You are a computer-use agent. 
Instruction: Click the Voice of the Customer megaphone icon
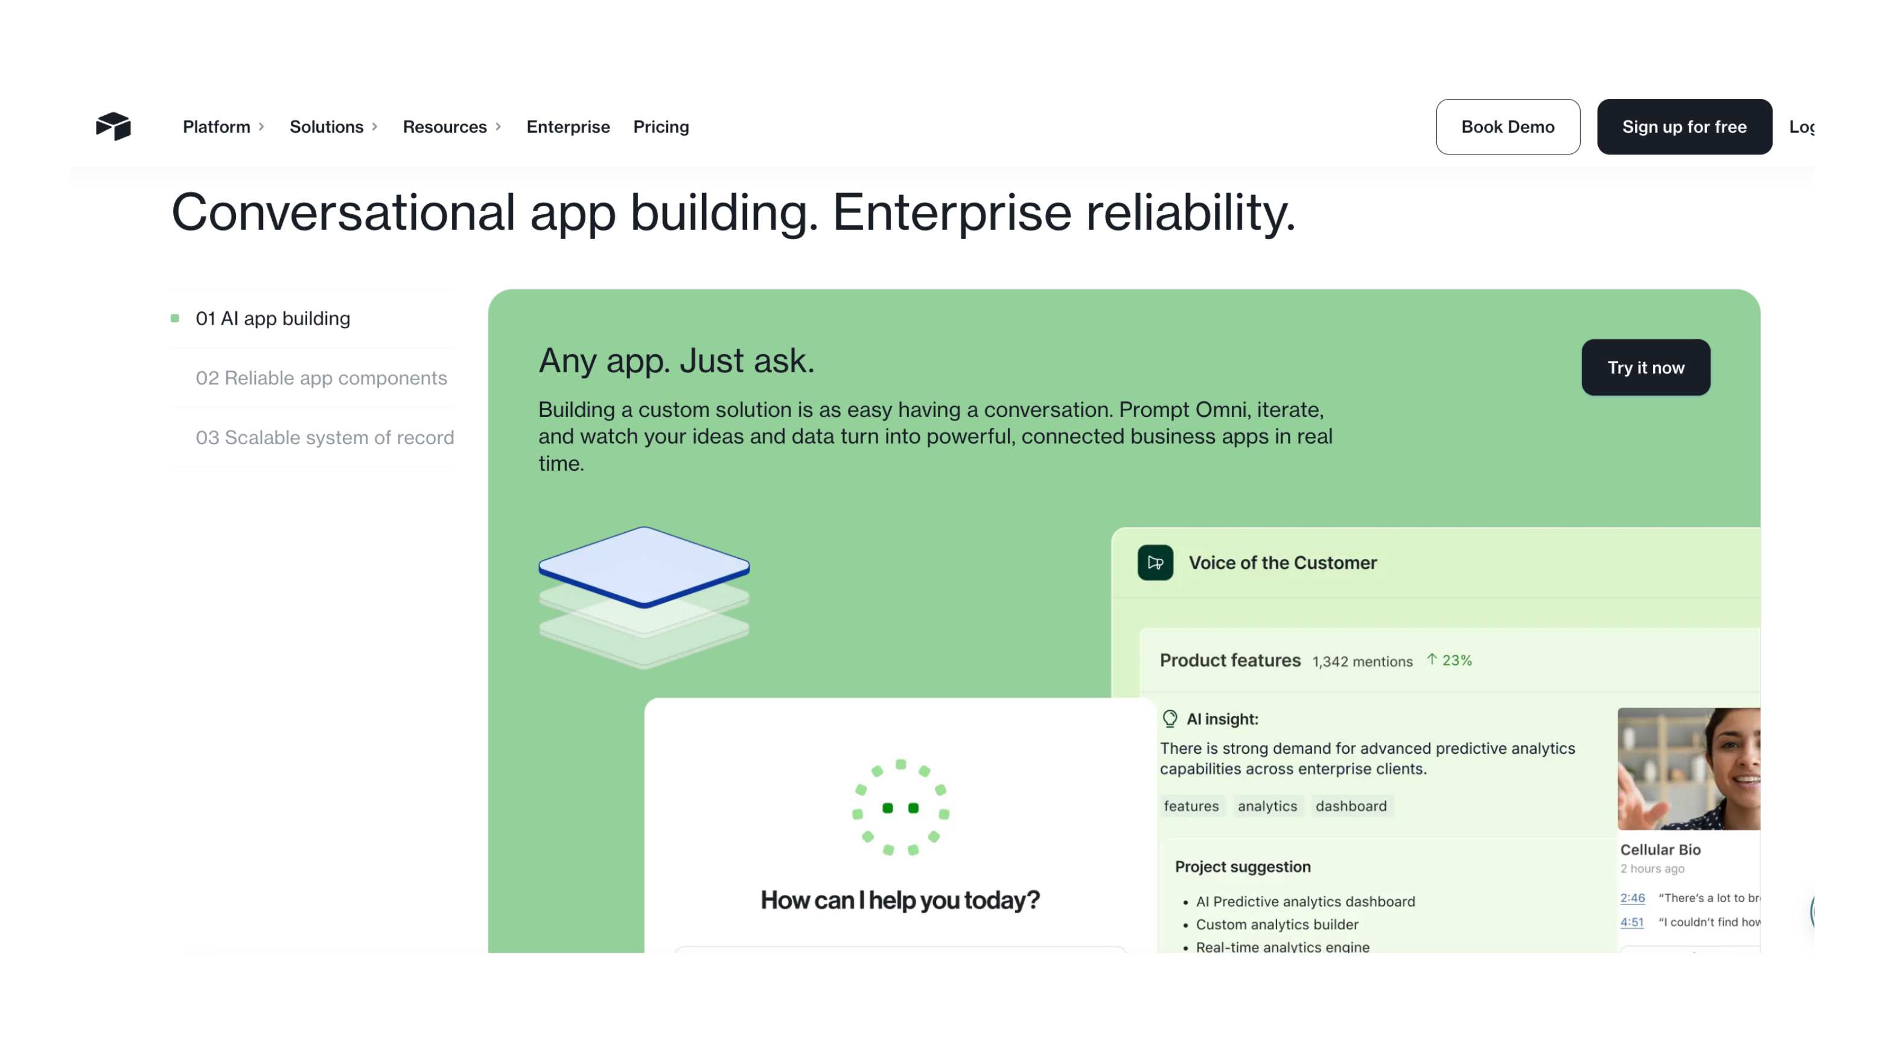tap(1155, 563)
